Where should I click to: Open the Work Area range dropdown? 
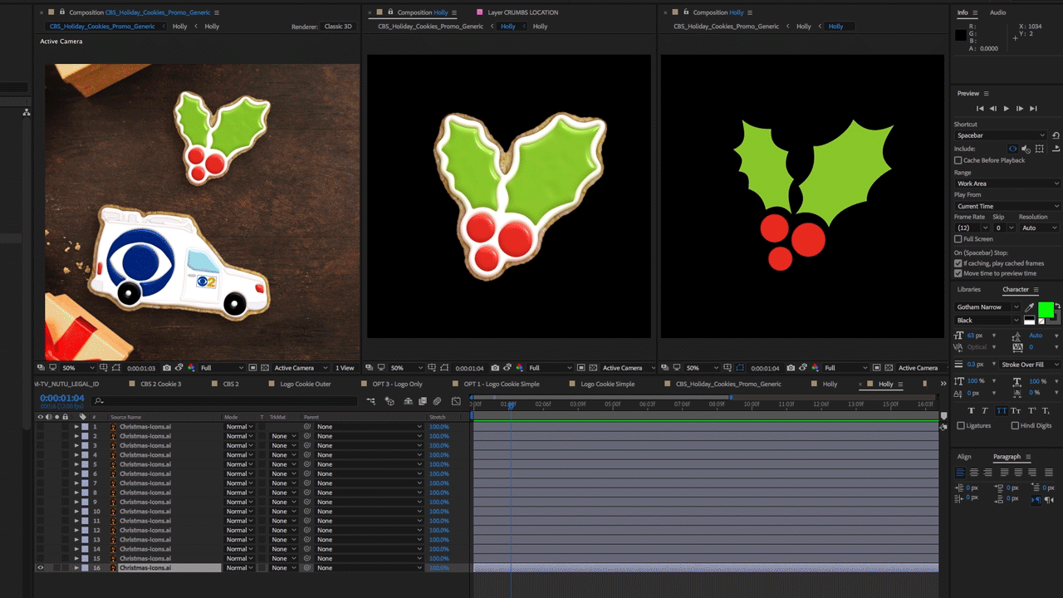coord(1007,184)
